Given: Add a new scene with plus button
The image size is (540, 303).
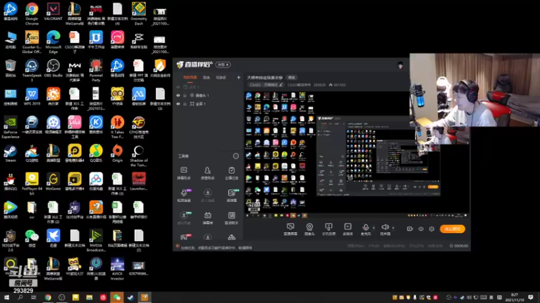Looking at the screenshot, I should tap(238, 77).
